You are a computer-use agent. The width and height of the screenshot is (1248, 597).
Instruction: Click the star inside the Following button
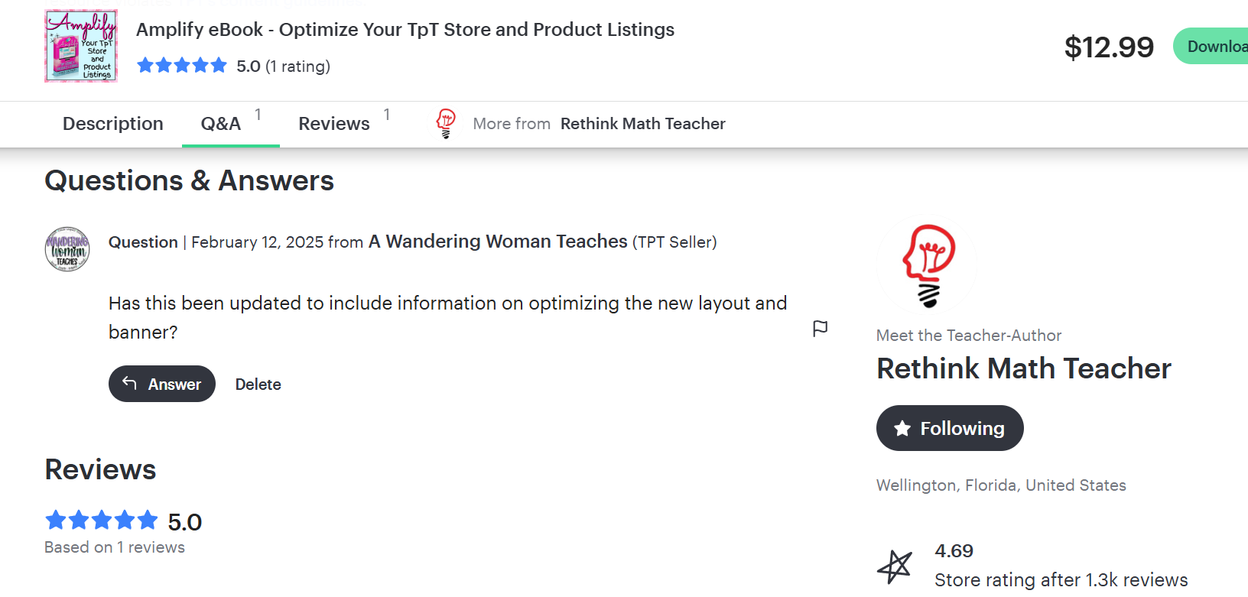(x=902, y=428)
